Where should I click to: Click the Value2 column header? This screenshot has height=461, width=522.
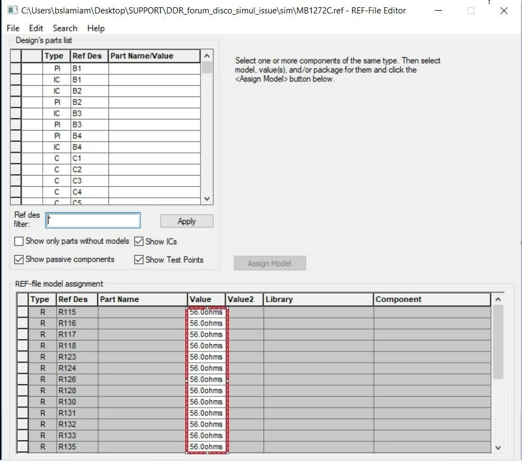244,299
